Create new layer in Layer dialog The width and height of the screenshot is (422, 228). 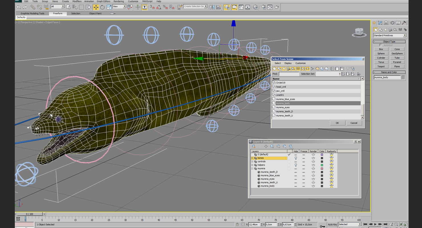pyautogui.click(x=253, y=146)
